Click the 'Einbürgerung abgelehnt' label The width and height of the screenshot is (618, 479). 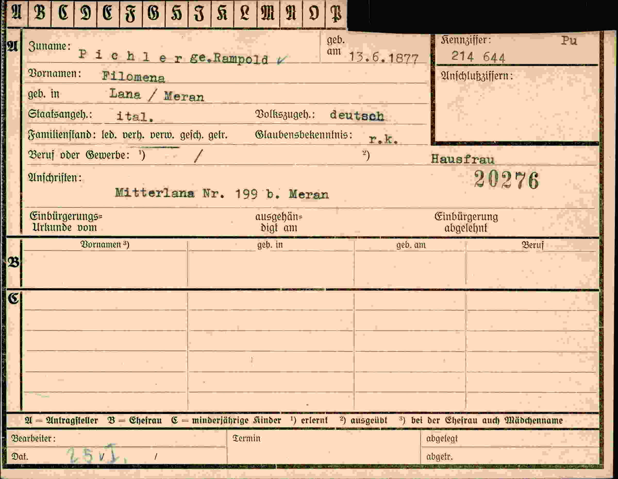click(x=466, y=222)
